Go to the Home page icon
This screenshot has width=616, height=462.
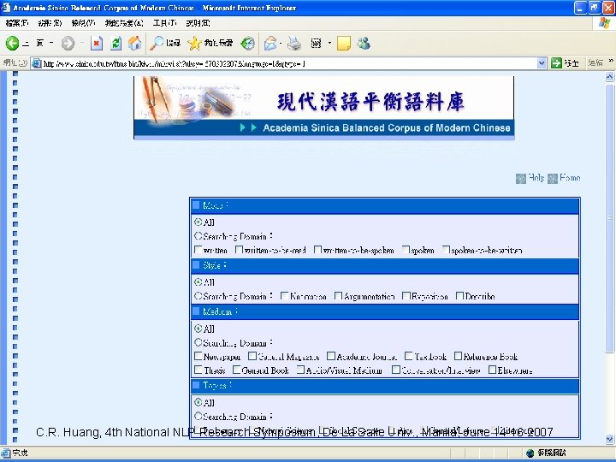coord(135,44)
